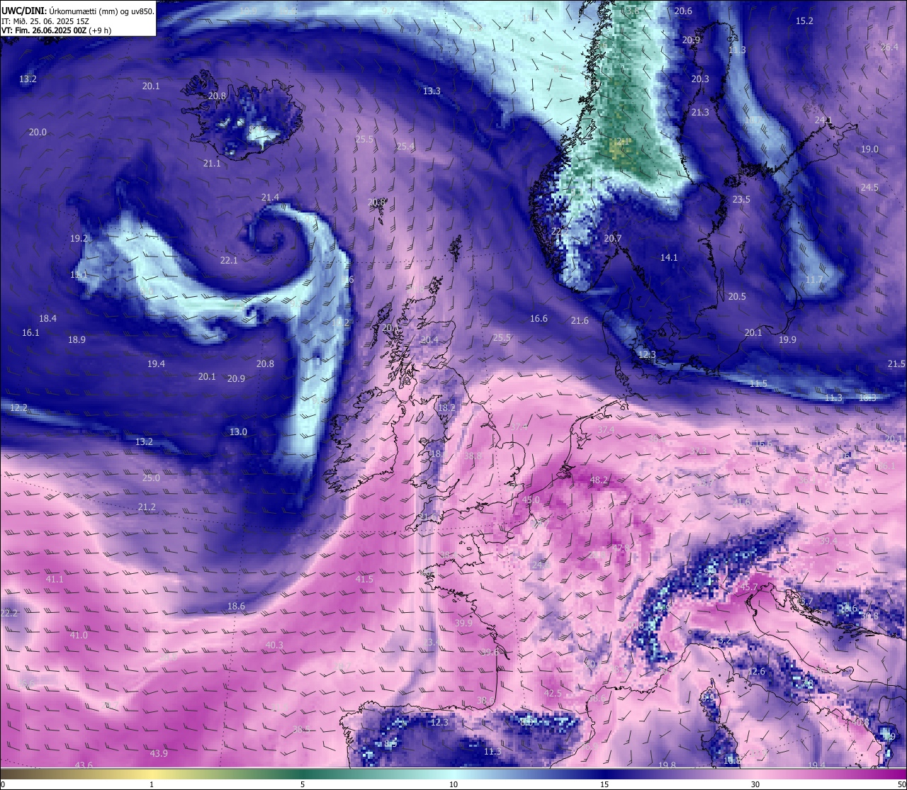Image resolution: width=907 pixels, height=790 pixels.
Task: Click the 23.5 value over the Baltic
Action: pyautogui.click(x=741, y=200)
